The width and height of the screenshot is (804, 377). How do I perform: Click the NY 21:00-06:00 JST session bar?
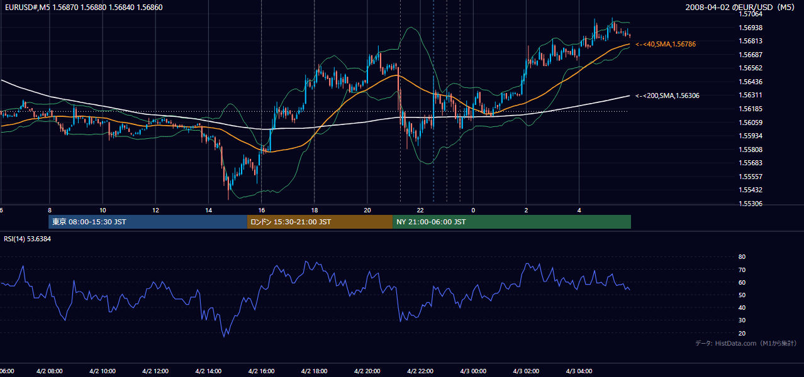pyautogui.click(x=512, y=222)
